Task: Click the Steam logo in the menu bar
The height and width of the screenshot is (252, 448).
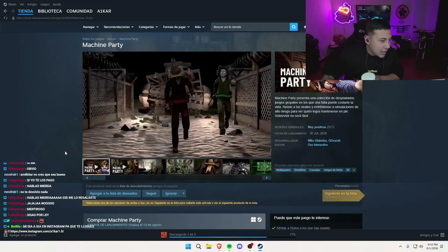Action: pyautogui.click(x=5, y=4)
